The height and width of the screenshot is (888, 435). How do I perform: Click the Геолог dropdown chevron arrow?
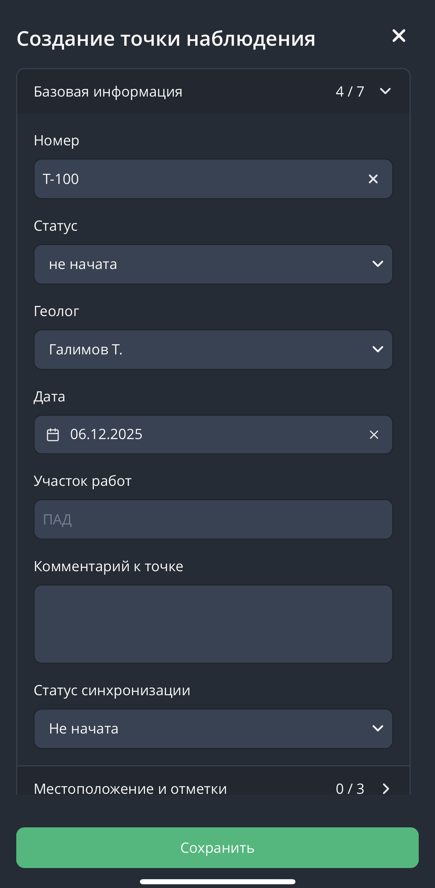tap(378, 350)
